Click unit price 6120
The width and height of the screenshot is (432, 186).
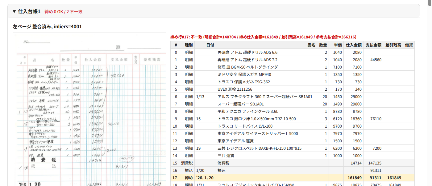click(x=336, y=119)
